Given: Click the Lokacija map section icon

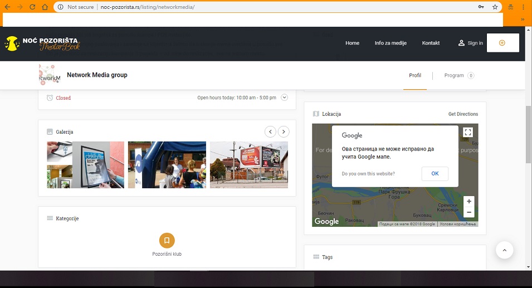Looking at the screenshot, I should coord(316,114).
